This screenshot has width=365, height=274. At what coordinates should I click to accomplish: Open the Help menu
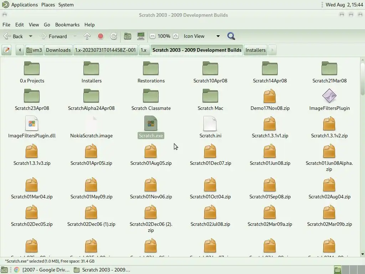click(89, 25)
